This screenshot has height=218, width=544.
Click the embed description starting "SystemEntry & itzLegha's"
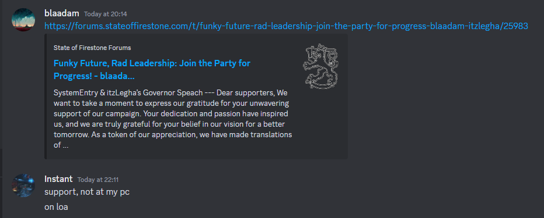[173, 119]
